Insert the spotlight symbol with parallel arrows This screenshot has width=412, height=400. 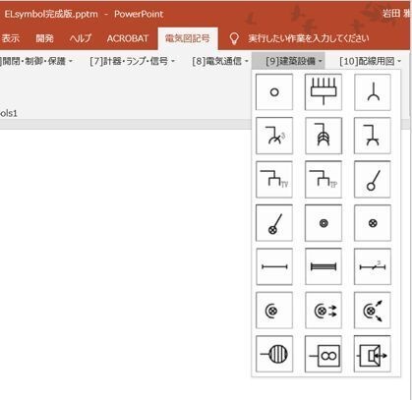point(324,311)
